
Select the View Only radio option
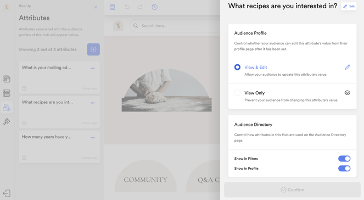237,93
